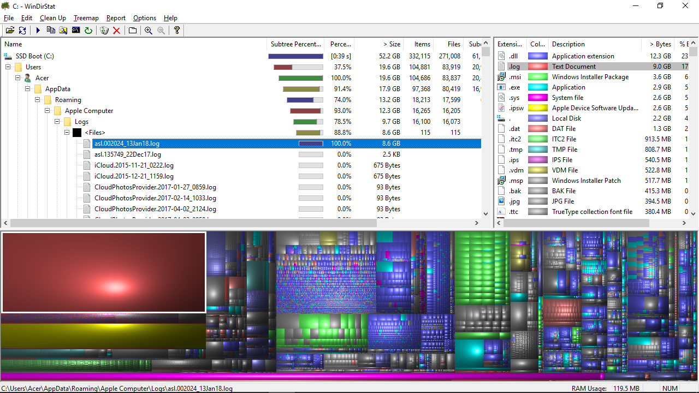Click the cyan .exe color swatch
Viewport: 699px width, 393px height.
coord(538,87)
